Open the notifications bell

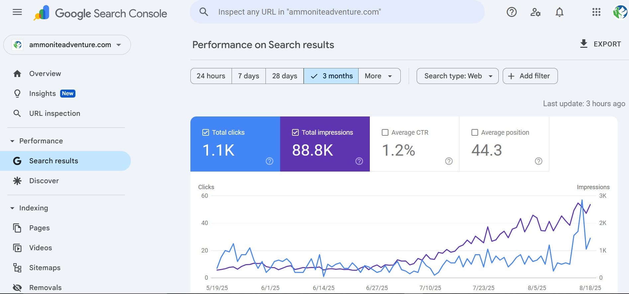[x=560, y=12]
